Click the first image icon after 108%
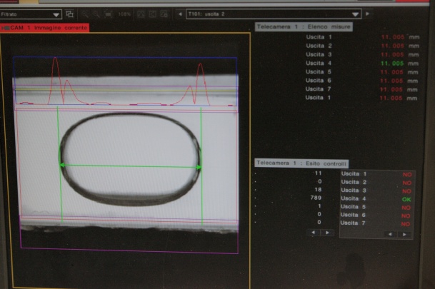The height and width of the screenshot is (289, 435). 141,14
